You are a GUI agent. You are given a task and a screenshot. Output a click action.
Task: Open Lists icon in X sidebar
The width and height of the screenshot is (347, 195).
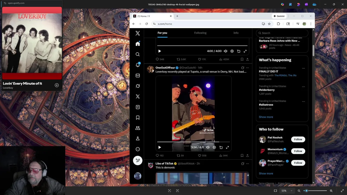[x=138, y=107]
